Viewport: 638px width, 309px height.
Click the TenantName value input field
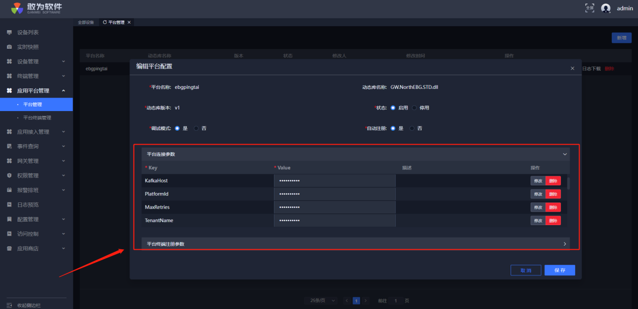tap(334, 221)
